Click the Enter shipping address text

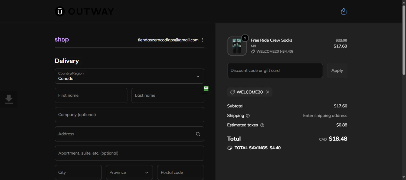[325, 116]
